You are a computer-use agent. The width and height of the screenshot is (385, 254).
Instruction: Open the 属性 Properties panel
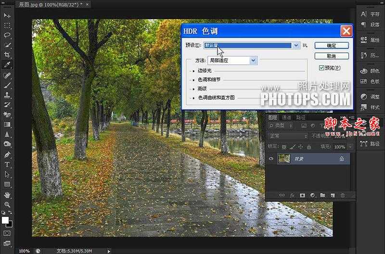[371, 40]
